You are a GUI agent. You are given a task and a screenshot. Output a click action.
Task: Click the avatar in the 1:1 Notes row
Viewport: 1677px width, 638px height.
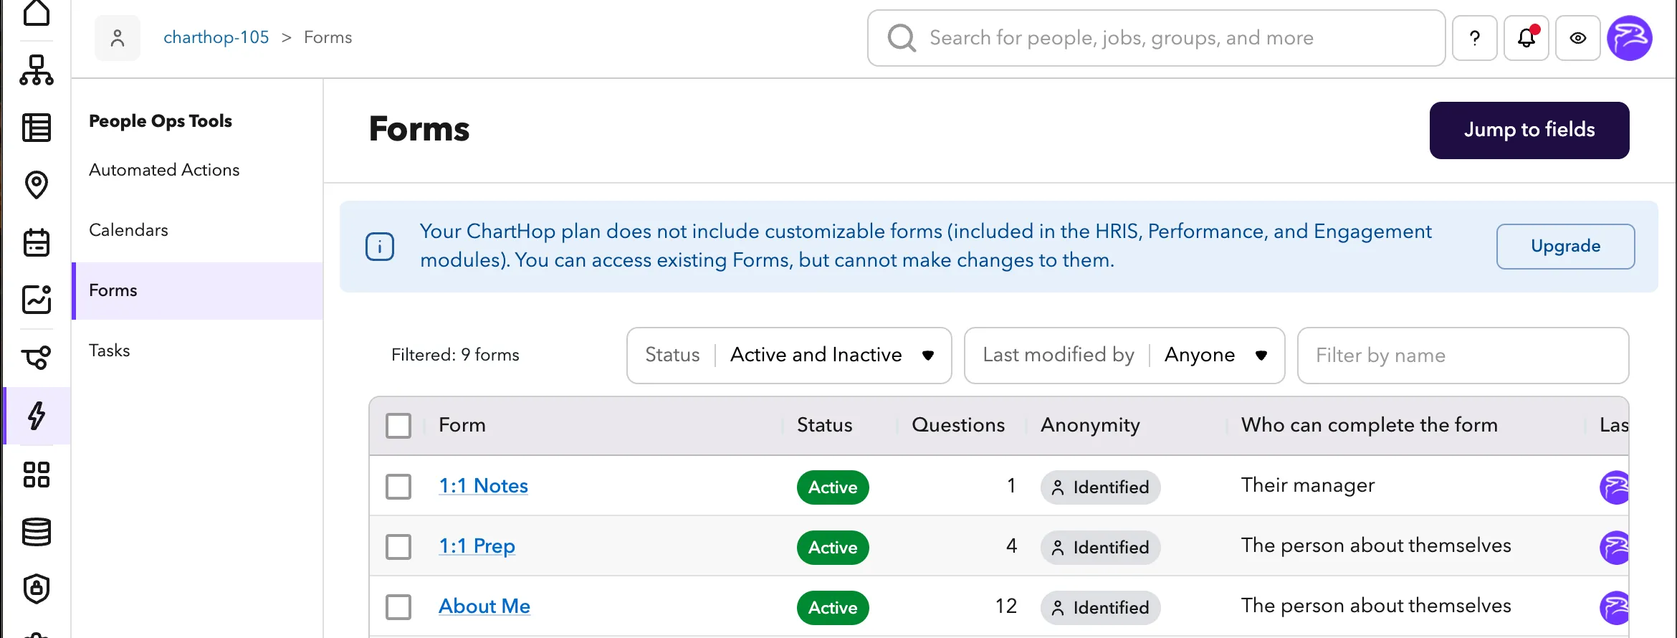[x=1615, y=487]
